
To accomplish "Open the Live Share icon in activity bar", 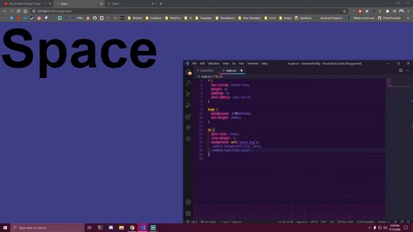I will coord(188,128).
